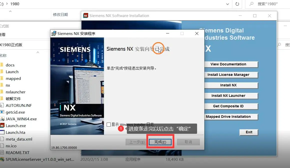Select the AUTORUN.INF file name
Screen dimensions: 290x168
point(19,105)
